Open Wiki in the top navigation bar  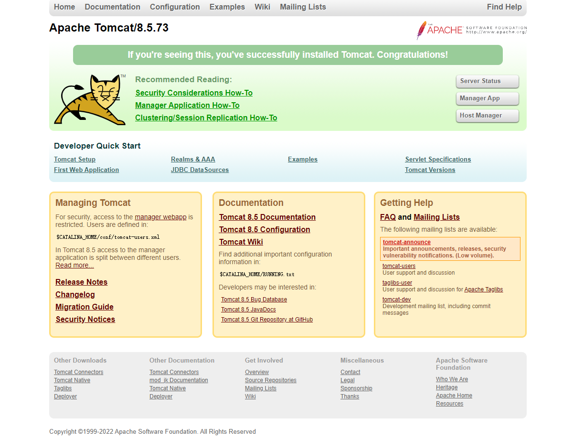262,7
